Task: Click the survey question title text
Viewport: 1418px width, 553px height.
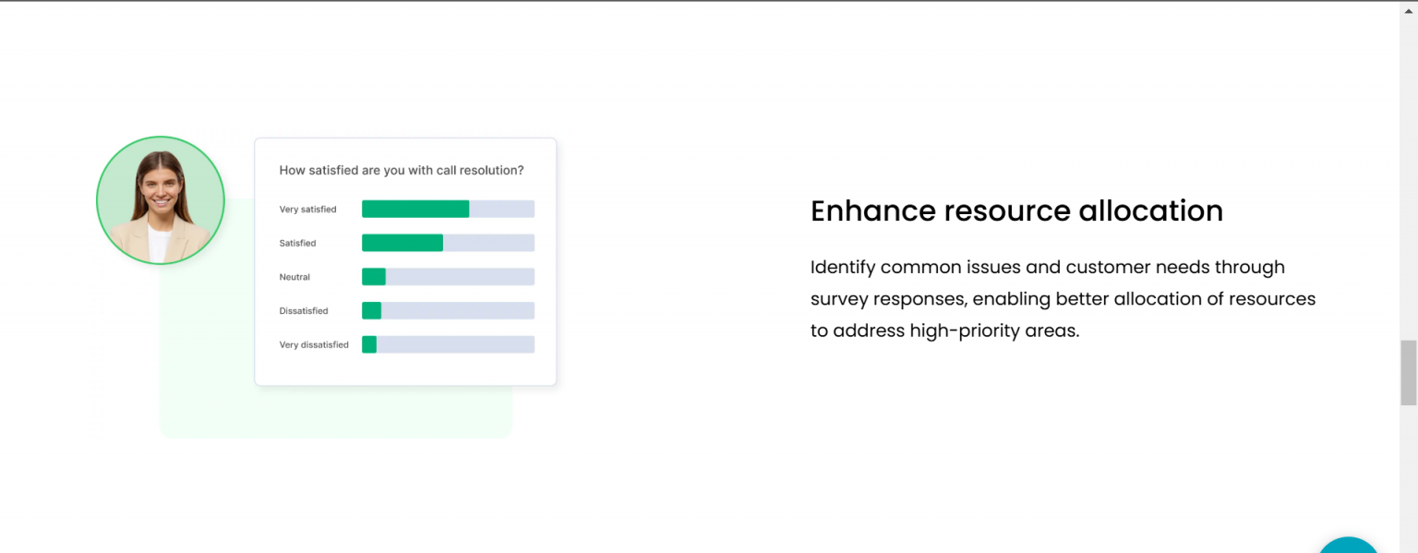Action: click(x=402, y=170)
